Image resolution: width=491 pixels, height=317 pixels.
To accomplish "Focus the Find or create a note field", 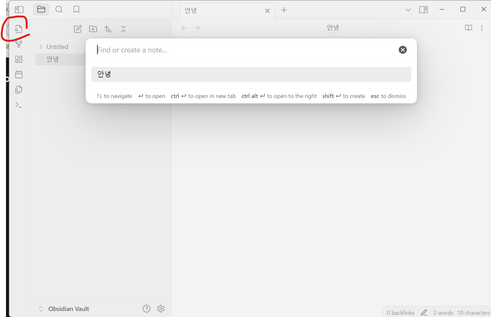I will tap(245, 50).
